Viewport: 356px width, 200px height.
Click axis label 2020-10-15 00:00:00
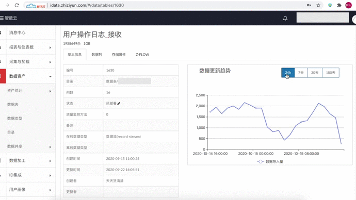255,154
